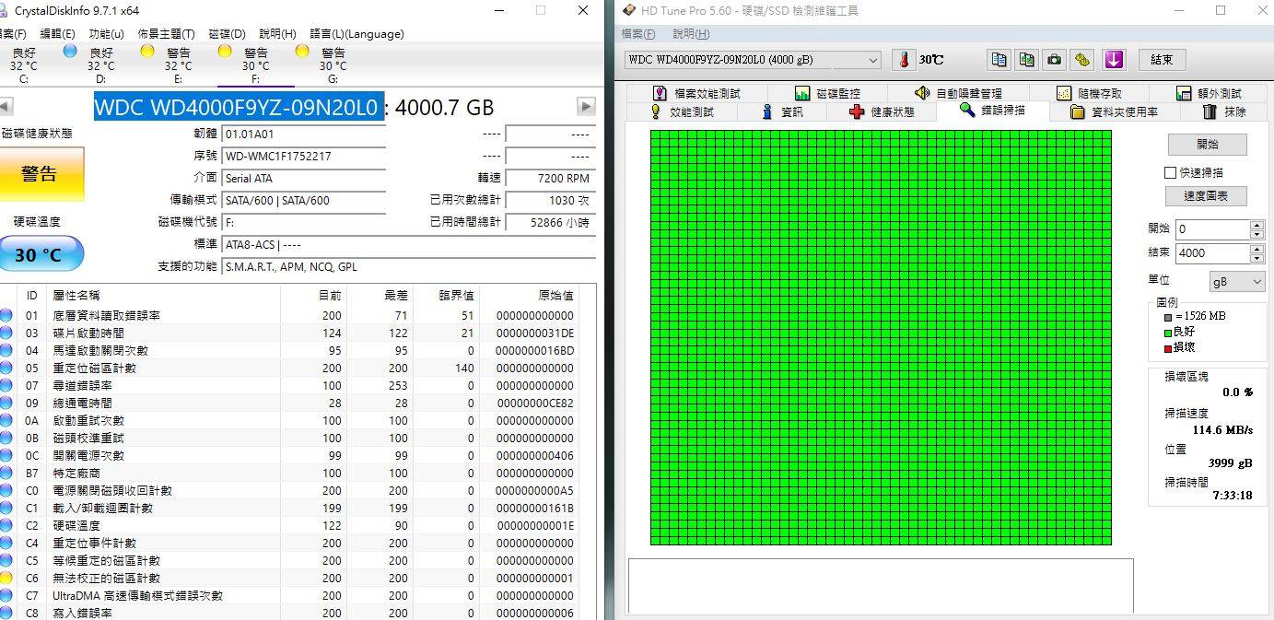Click the red 損壞 legend swatch
This screenshot has height=620, width=1274.
pyautogui.click(x=1168, y=347)
